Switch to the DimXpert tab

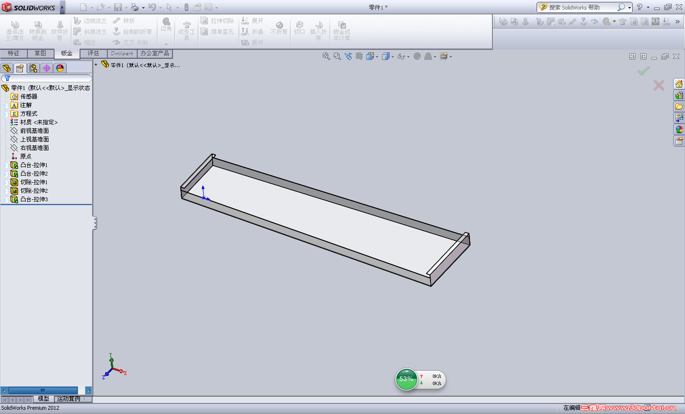(x=122, y=53)
